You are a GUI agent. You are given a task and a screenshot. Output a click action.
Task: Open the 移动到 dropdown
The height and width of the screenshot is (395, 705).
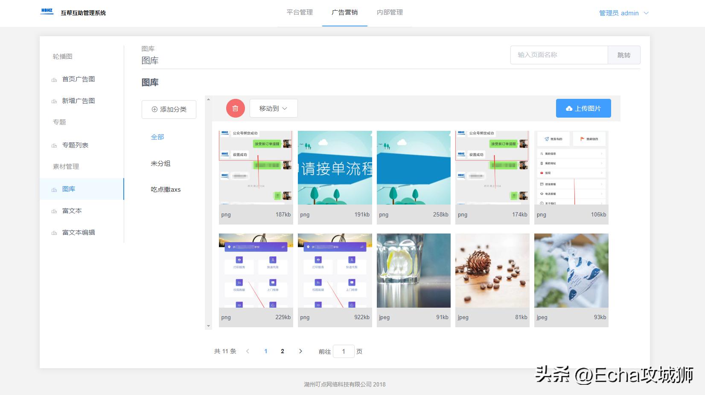pos(273,108)
